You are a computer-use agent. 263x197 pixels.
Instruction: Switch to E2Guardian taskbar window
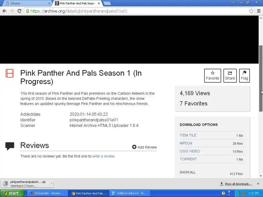(x=48, y=193)
